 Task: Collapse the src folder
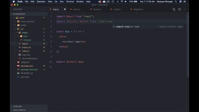point(15,29)
